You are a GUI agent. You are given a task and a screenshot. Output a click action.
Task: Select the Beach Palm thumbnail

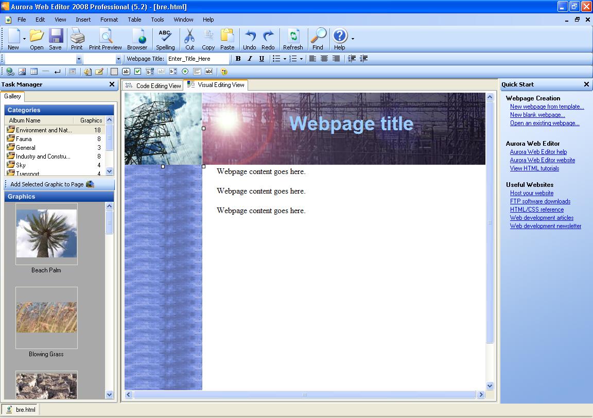46,234
